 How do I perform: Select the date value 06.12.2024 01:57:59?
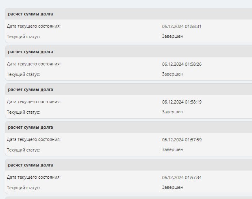pyautogui.click(x=182, y=140)
